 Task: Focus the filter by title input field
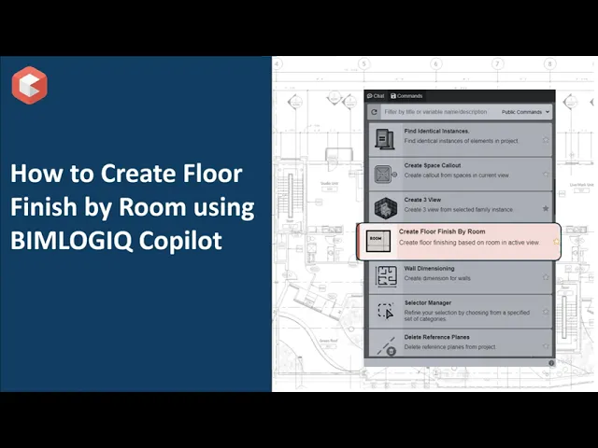[435, 112]
